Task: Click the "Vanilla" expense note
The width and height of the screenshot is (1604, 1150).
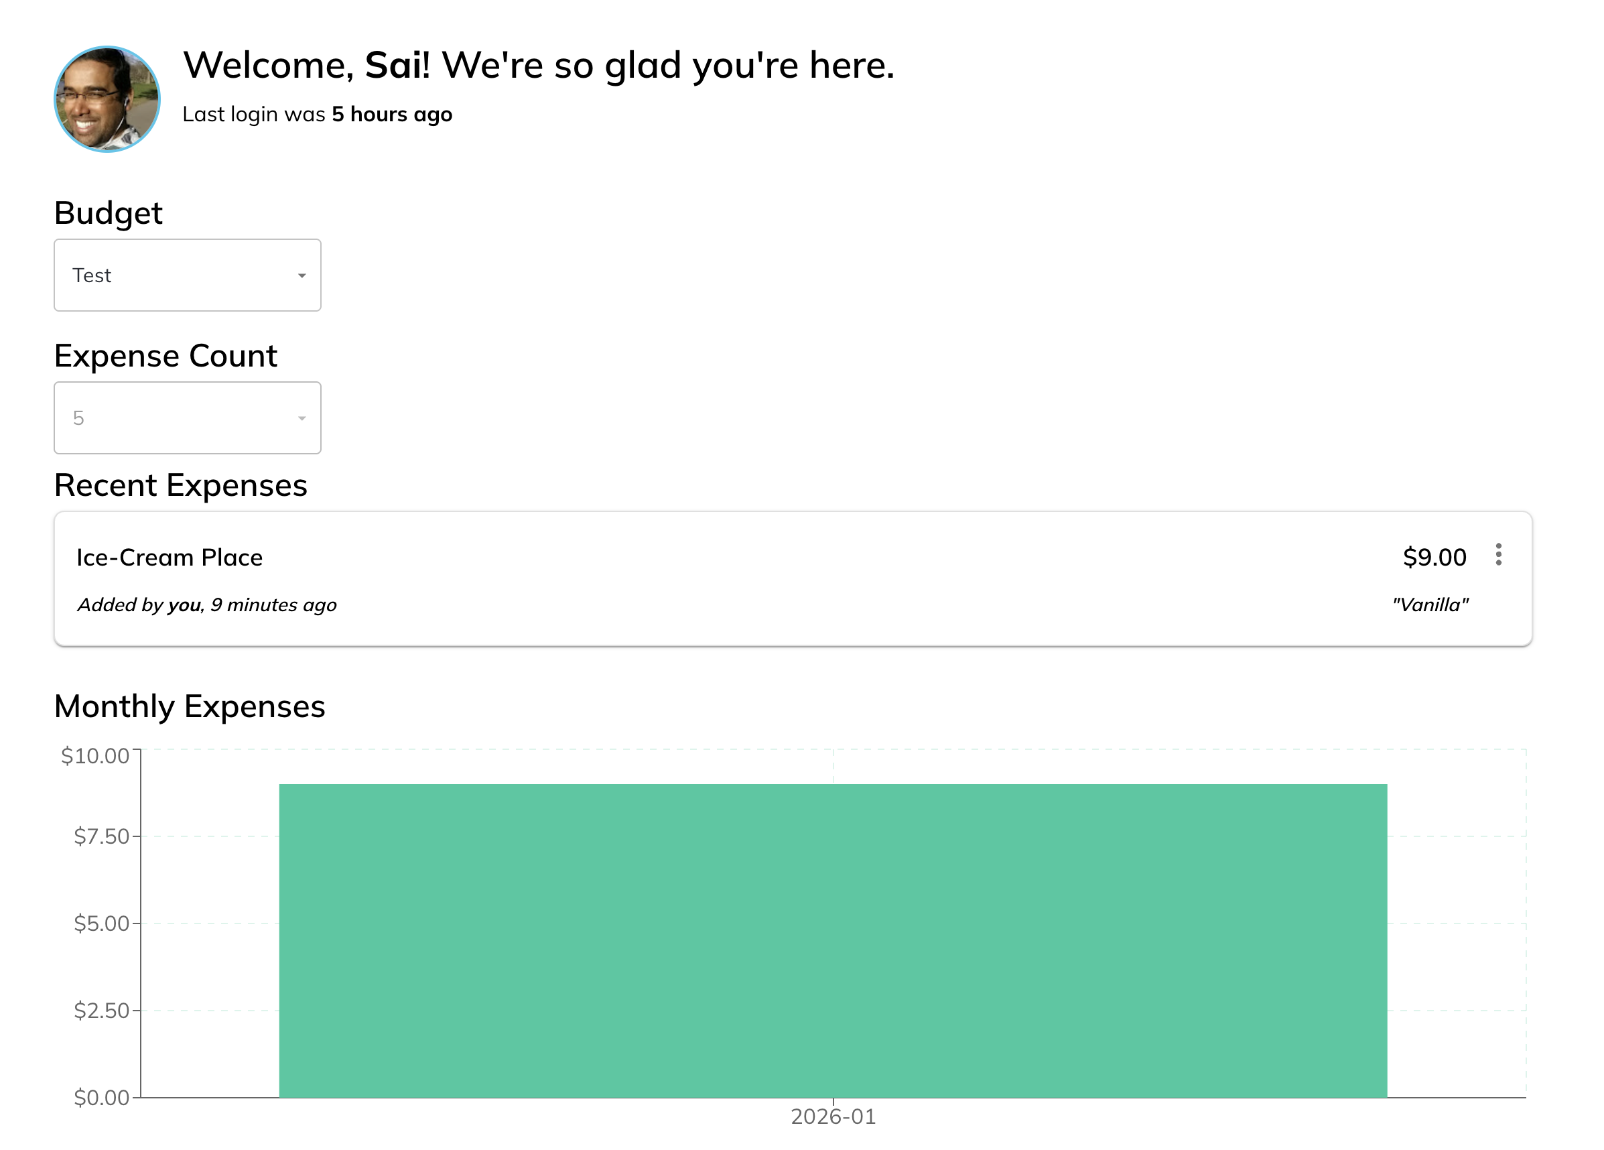Action: (1429, 604)
